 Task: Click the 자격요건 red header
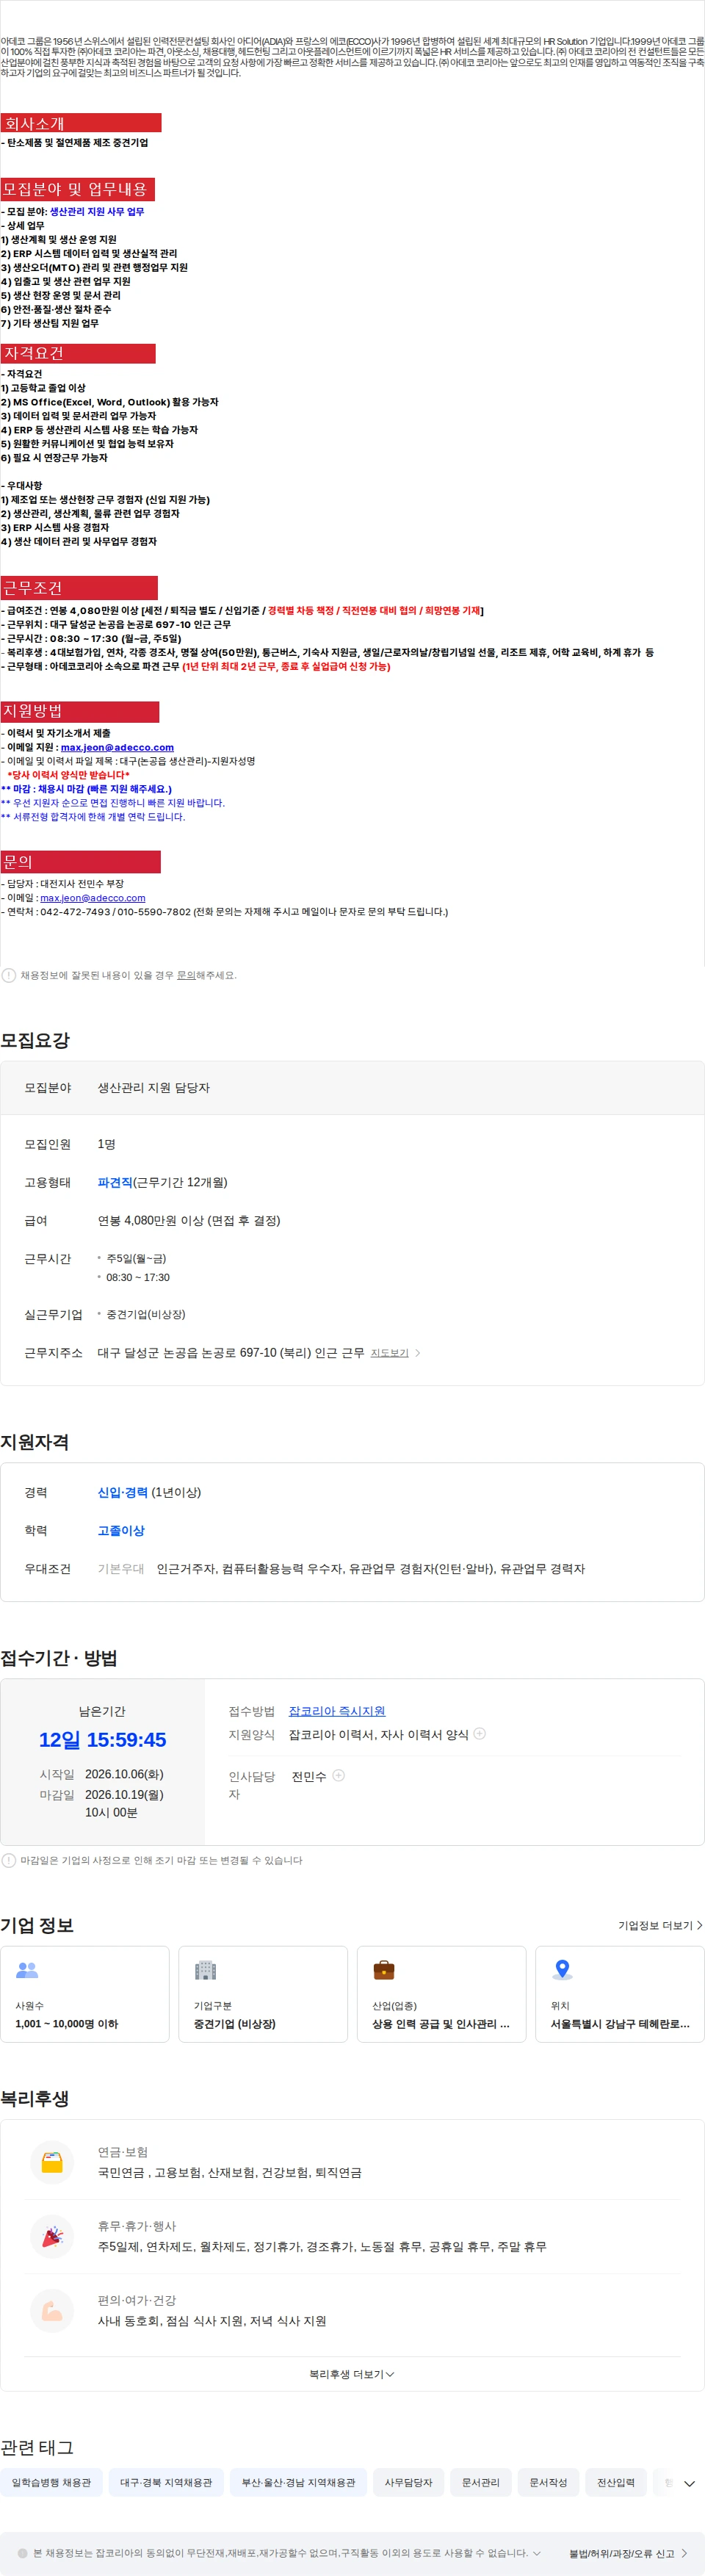(x=78, y=353)
